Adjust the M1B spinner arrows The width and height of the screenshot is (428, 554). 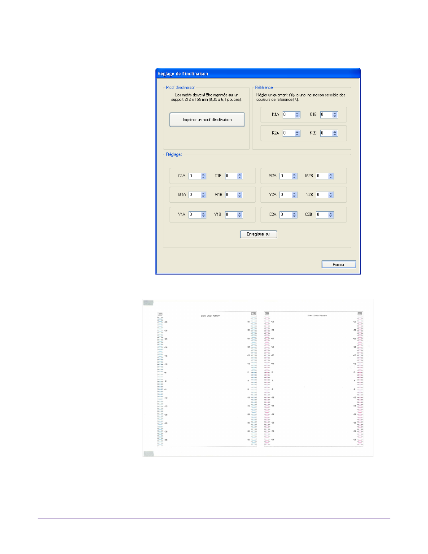(240, 195)
